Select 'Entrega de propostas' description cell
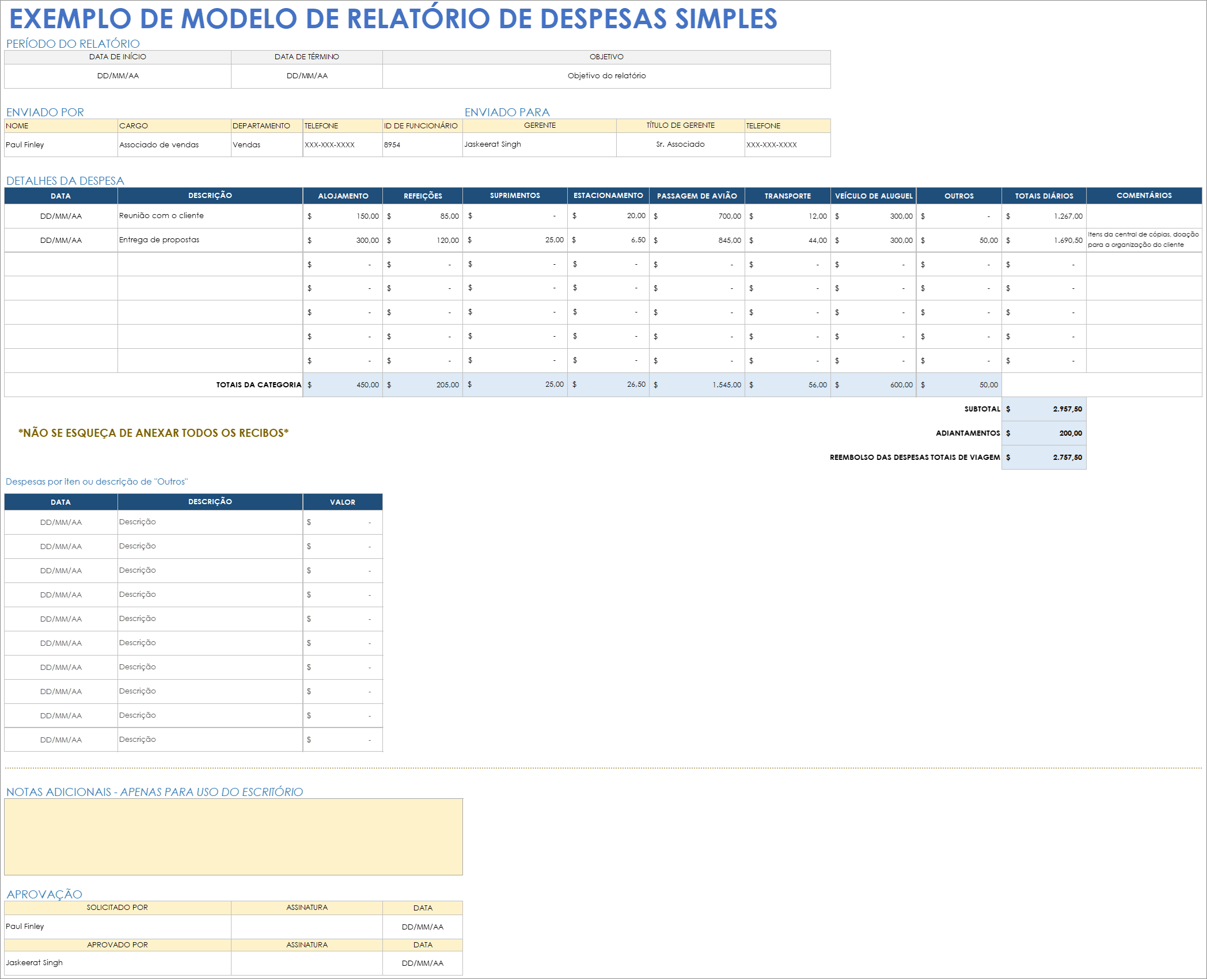The width and height of the screenshot is (1207, 979). tap(210, 240)
